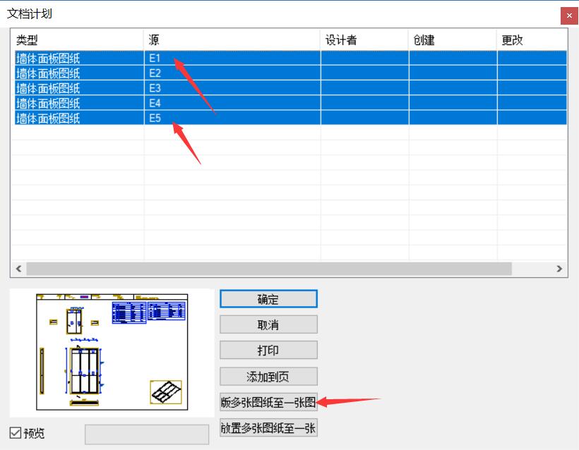The height and width of the screenshot is (450, 579).
Task: Select the row with source E5
Action: coord(291,118)
